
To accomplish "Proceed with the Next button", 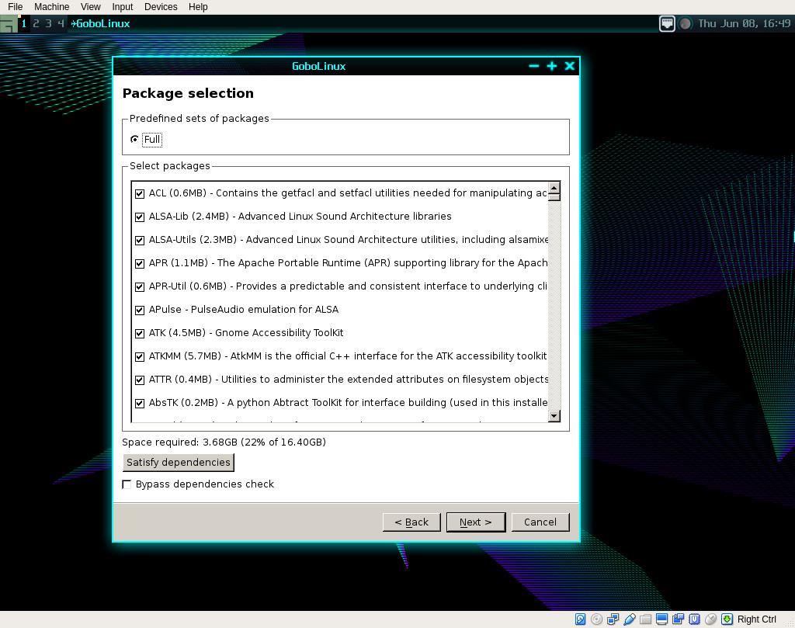I will 475,522.
